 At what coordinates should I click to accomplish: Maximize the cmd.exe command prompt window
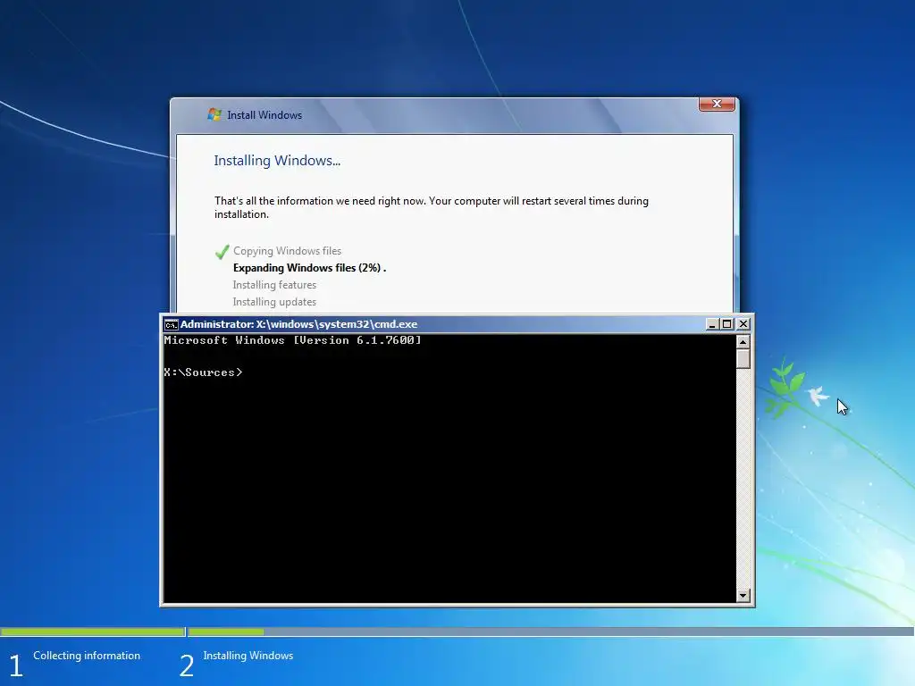click(727, 323)
